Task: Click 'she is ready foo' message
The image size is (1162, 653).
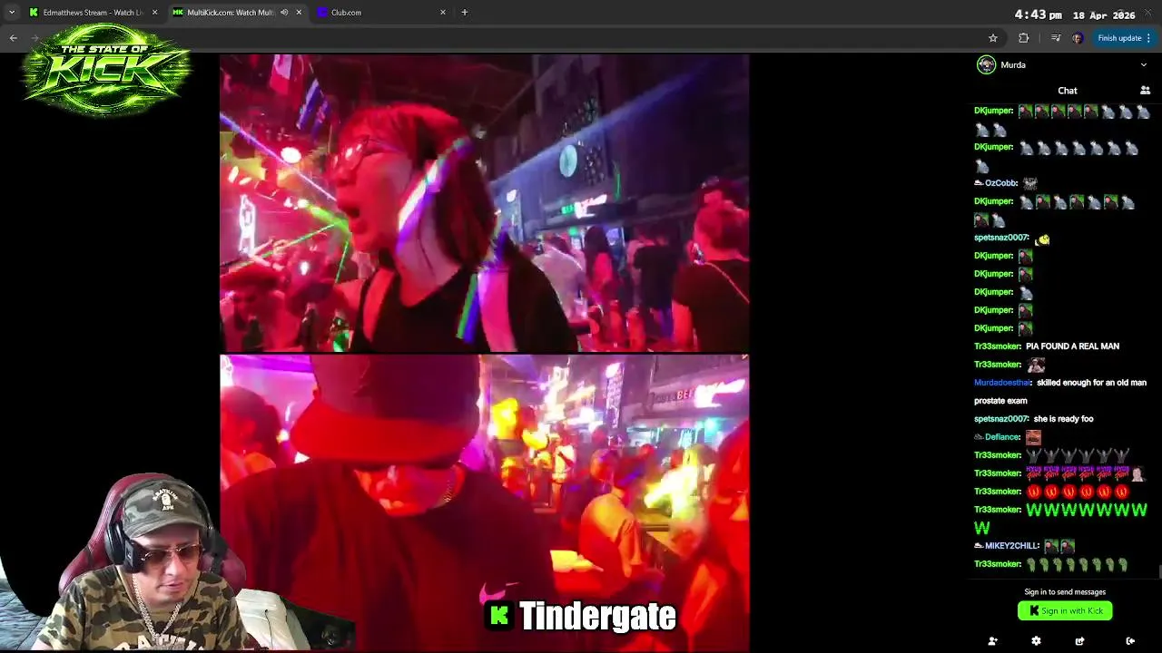Action: pos(1063,419)
